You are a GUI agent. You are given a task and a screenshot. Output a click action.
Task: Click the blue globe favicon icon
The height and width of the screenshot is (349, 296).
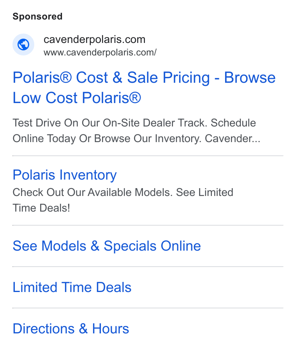point(23,45)
